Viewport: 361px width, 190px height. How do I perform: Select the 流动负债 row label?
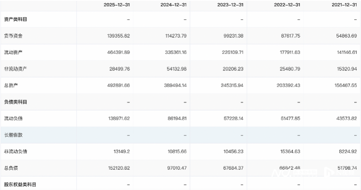[x=14, y=118]
